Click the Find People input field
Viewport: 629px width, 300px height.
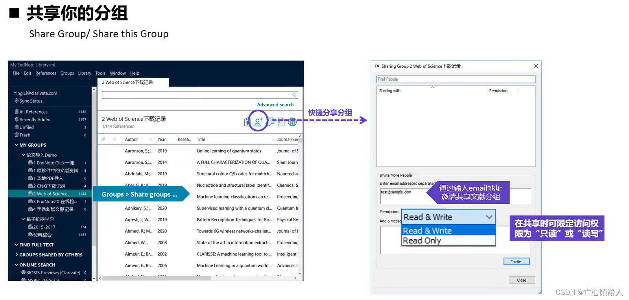456,79
